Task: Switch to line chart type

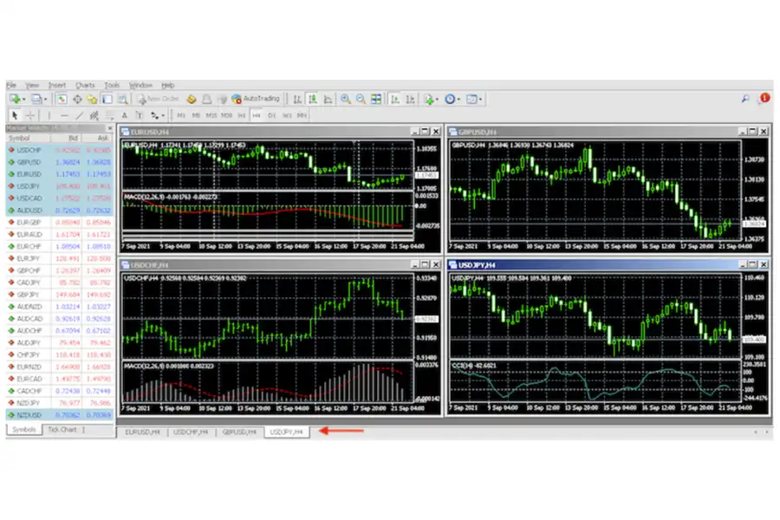Action: [x=328, y=99]
